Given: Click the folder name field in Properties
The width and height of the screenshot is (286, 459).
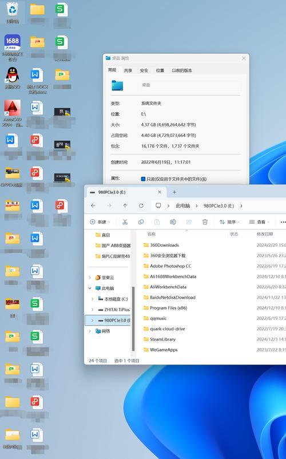Looking at the screenshot, I should pyautogui.click(x=190, y=85).
